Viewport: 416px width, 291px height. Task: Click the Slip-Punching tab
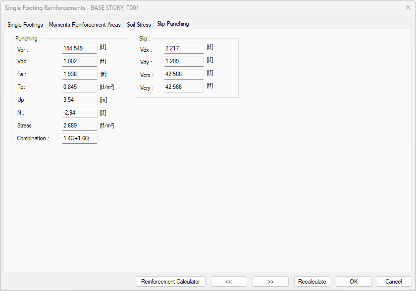pos(173,24)
